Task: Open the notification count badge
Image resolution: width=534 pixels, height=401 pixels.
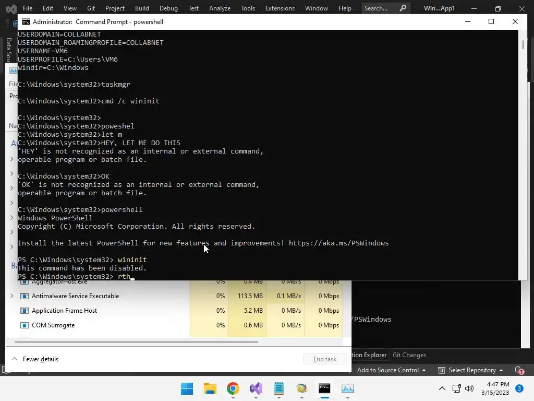Action: pyautogui.click(x=519, y=388)
